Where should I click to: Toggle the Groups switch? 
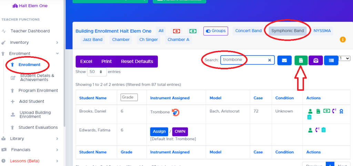coord(216,31)
